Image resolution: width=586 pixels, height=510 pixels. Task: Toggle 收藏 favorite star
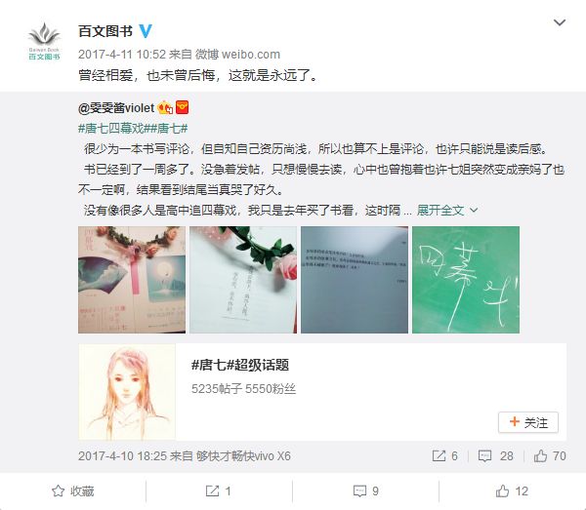click(x=72, y=490)
